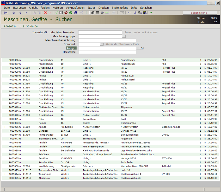Go to the next record arrow
The height and width of the screenshot is (192, 221).
pyautogui.click(x=26, y=13)
